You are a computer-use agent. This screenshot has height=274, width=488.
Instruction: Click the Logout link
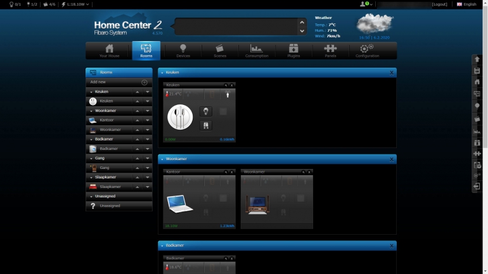pos(439,4)
